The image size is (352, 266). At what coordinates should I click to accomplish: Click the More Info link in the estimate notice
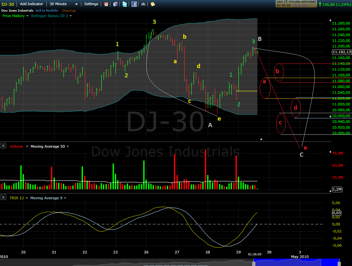[x=302, y=5]
